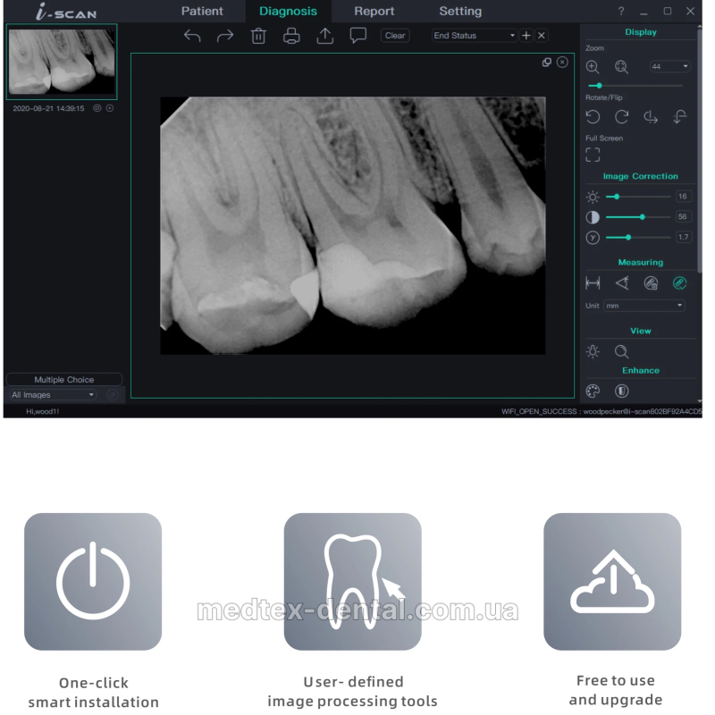Flip image horizontally
Viewport: 715px width, 715px height.
click(651, 117)
